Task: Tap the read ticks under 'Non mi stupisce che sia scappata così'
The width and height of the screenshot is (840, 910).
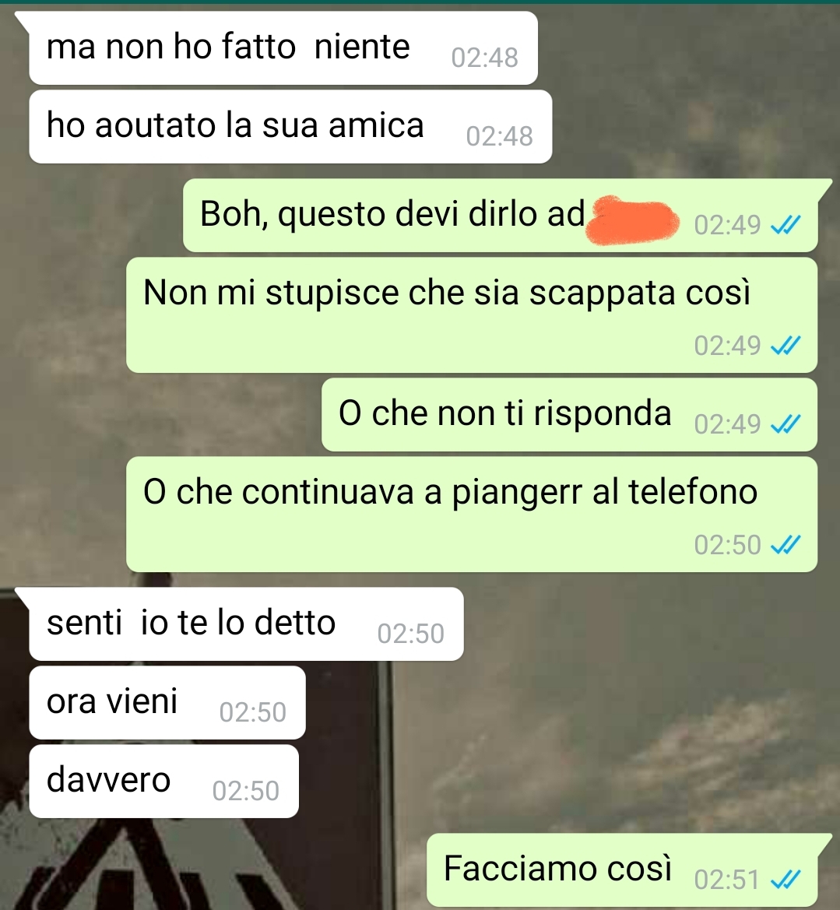Action: [x=786, y=346]
